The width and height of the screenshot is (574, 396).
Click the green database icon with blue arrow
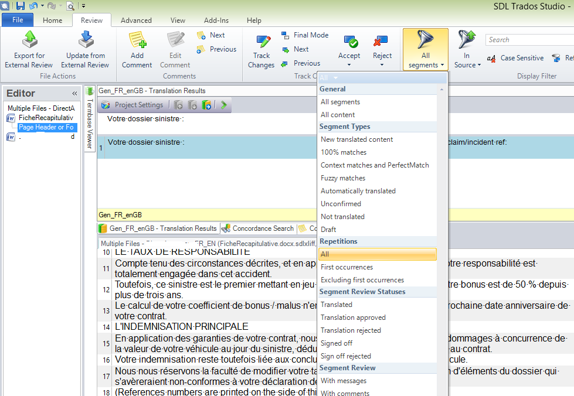(206, 105)
